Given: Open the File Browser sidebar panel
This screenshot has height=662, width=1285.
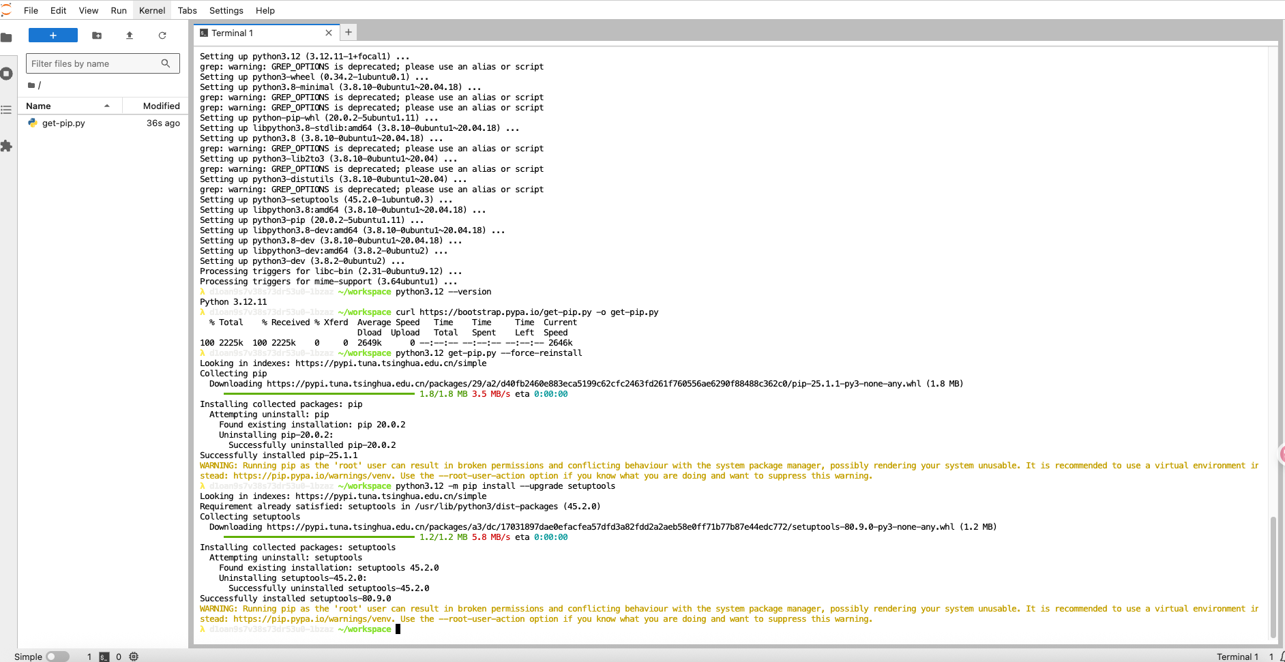Looking at the screenshot, I should 6,37.
